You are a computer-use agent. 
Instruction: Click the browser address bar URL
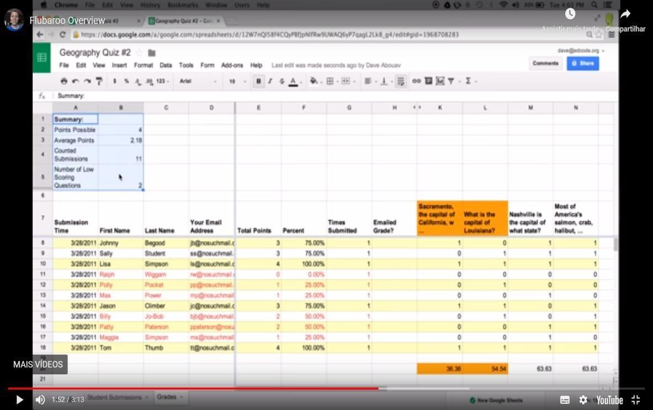click(x=269, y=35)
